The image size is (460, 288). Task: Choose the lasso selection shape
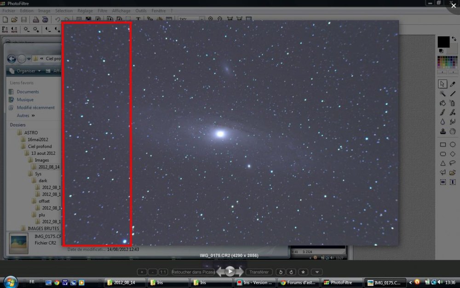pyautogui.click(x=453, y=163)
